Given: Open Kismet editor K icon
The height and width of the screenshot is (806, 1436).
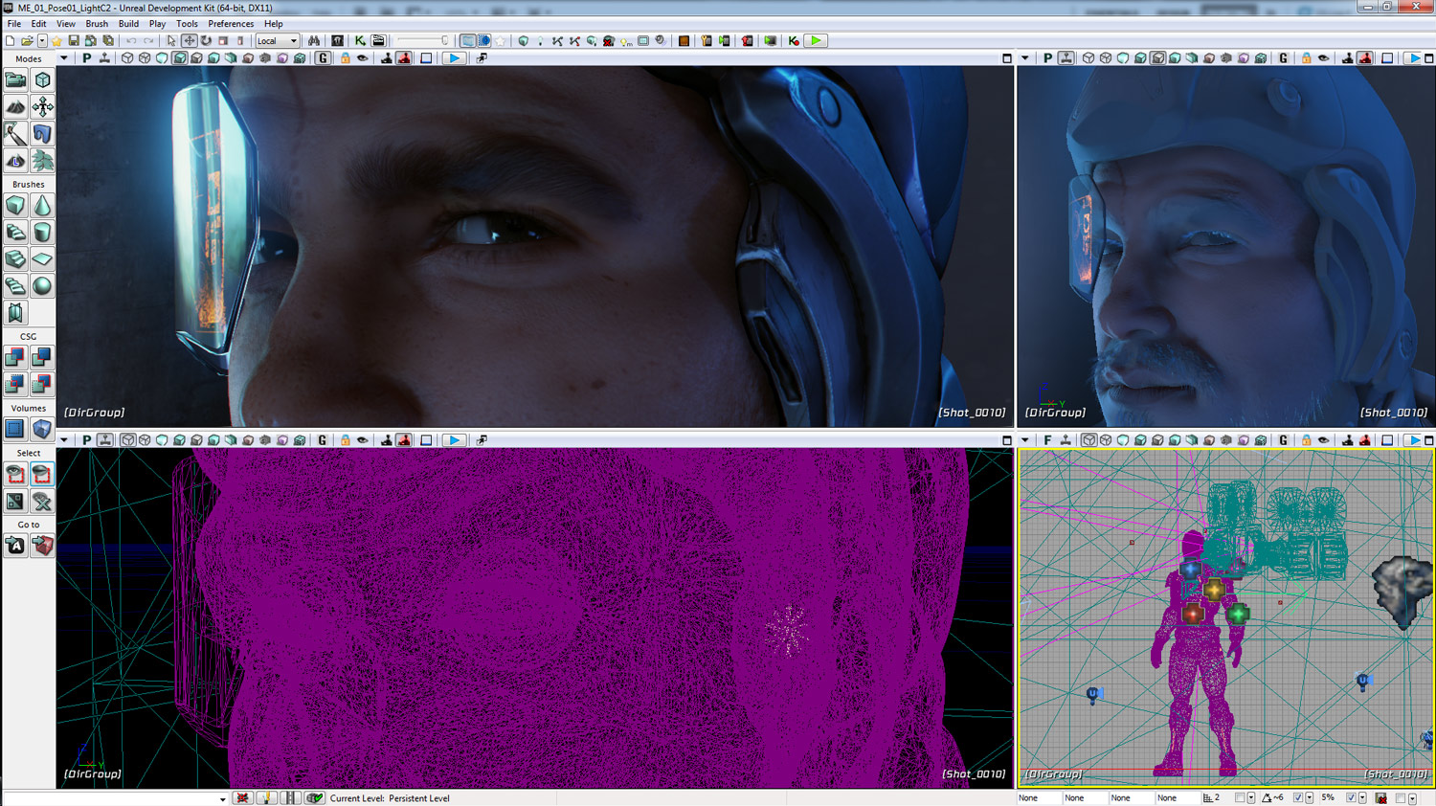Looking at the screenshot, I should (x=360, y=41).
